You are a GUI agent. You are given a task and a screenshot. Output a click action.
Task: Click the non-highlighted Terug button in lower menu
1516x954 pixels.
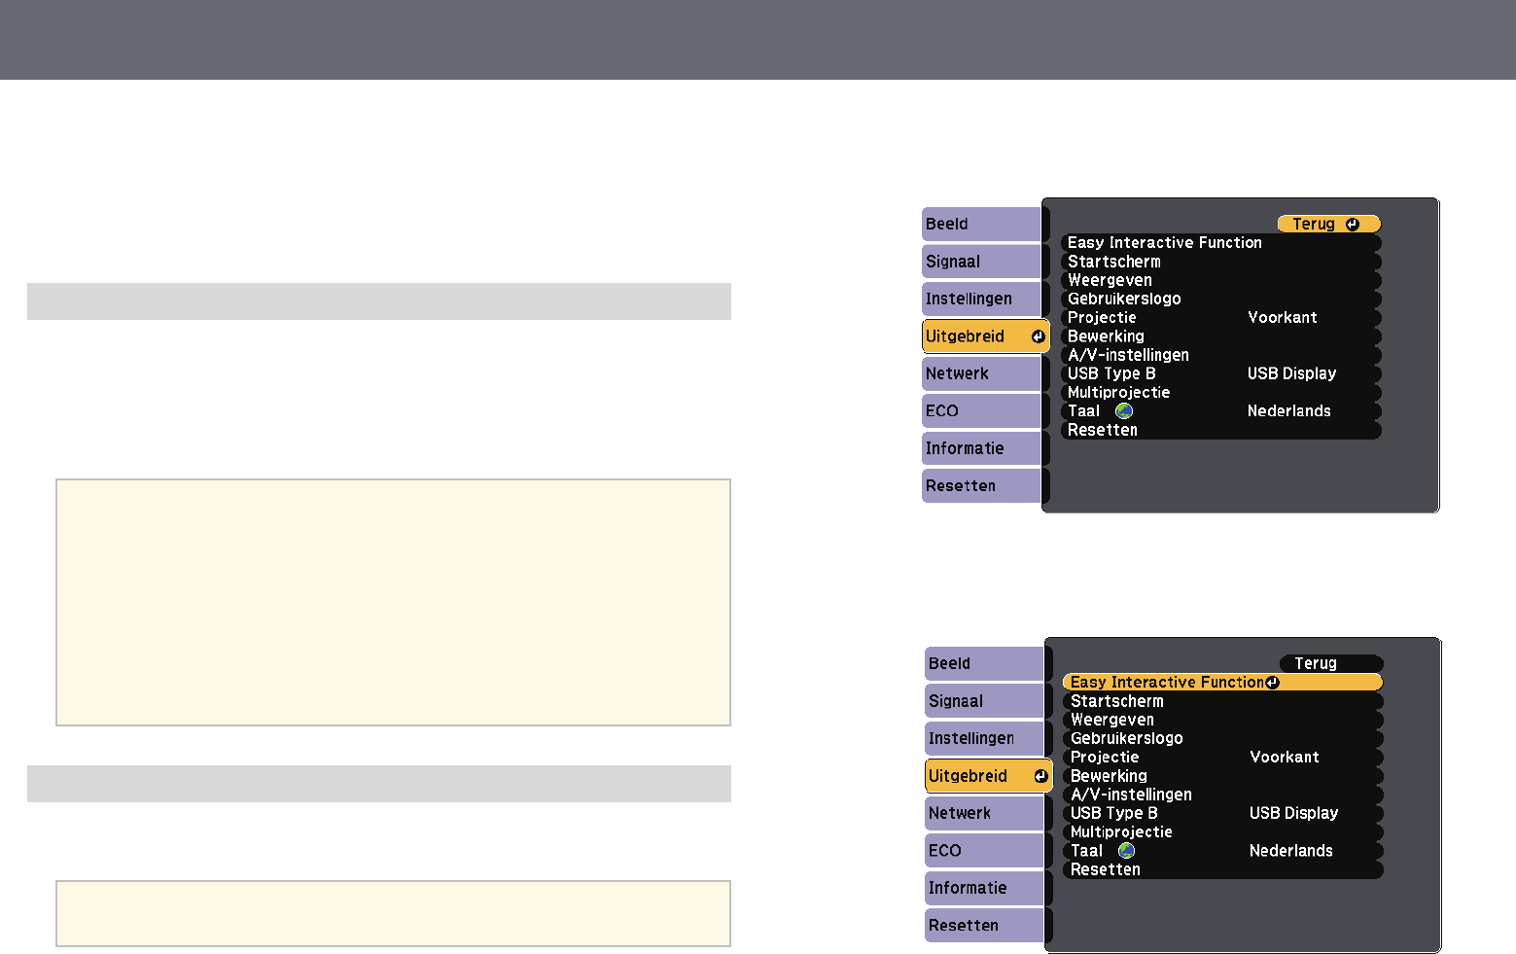coord(1331,663)
